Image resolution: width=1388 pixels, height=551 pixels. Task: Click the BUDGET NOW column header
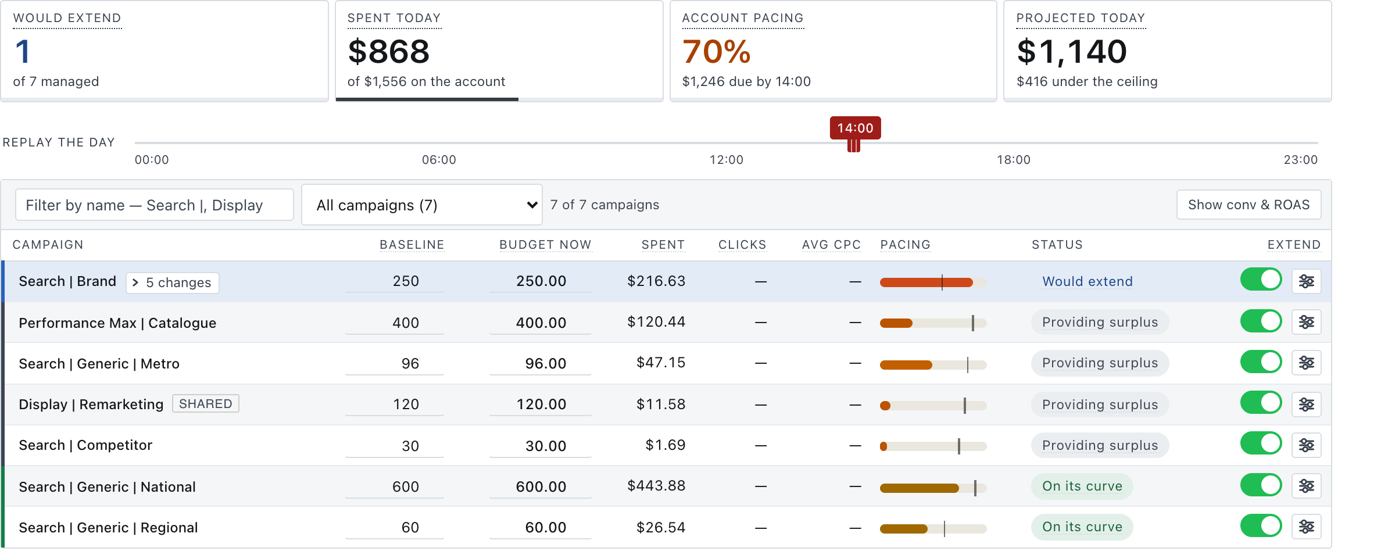point(545,245)
